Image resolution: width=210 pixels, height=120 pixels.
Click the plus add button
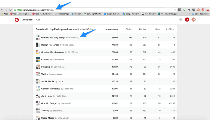[181, 20]
